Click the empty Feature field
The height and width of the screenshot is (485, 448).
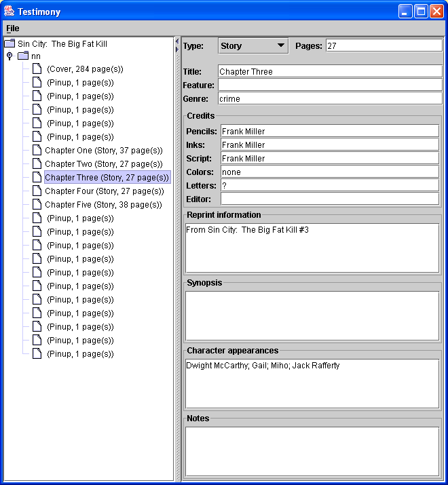click(x=330, y=85)
